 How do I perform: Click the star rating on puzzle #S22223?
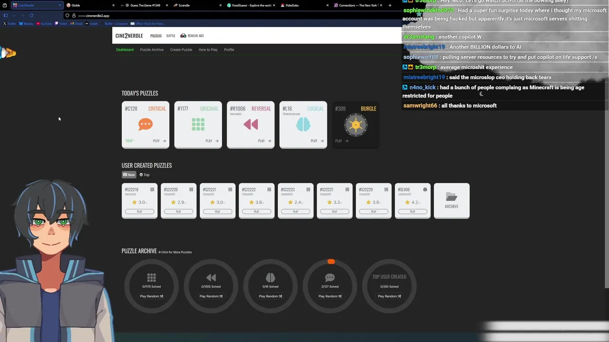(x=295, y=202)
